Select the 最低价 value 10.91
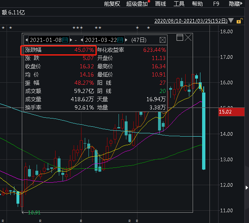 (x=158, y=74)
